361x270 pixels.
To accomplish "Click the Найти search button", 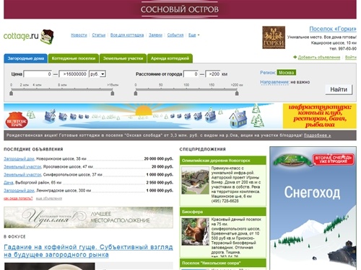I will [339, 89].
